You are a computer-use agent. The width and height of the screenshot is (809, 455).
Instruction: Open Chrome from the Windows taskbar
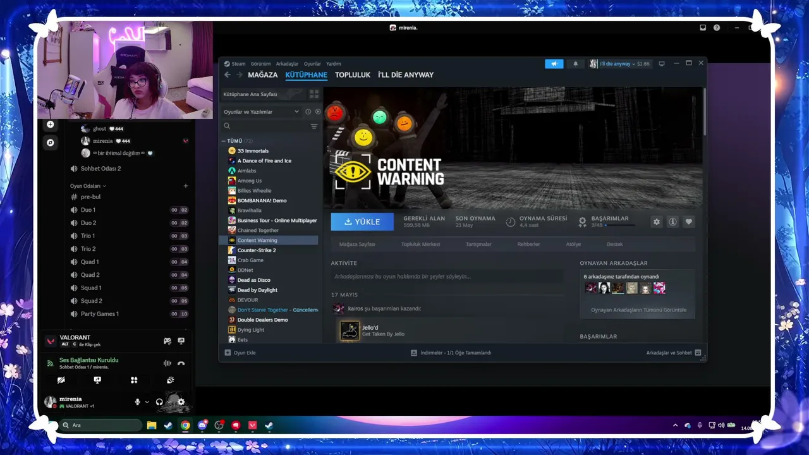[185, 425]
